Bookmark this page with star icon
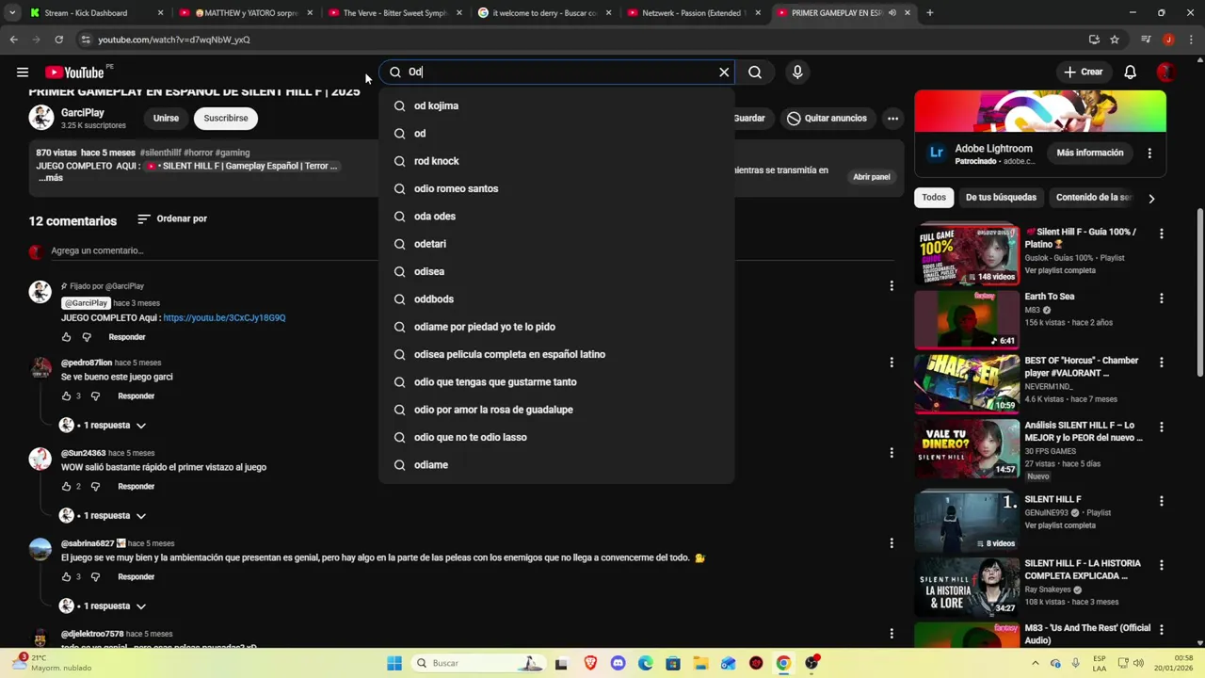 [1115, 40]
